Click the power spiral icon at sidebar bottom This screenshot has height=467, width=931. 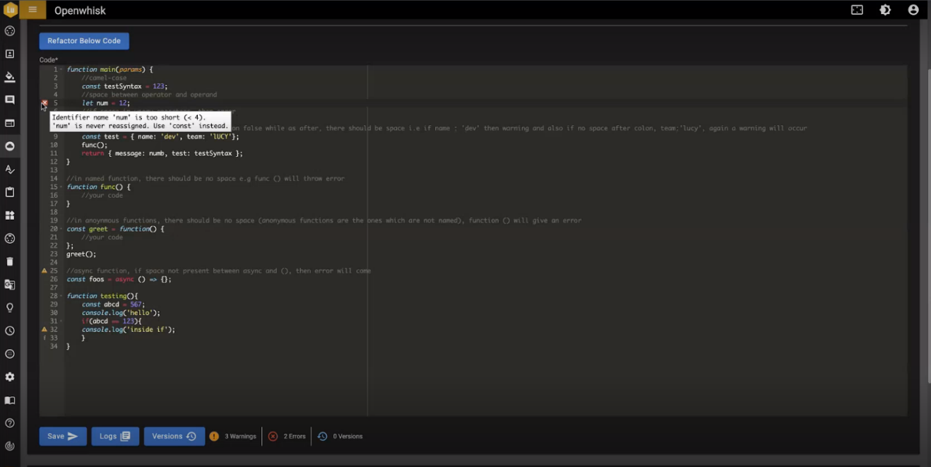(10, 446)
